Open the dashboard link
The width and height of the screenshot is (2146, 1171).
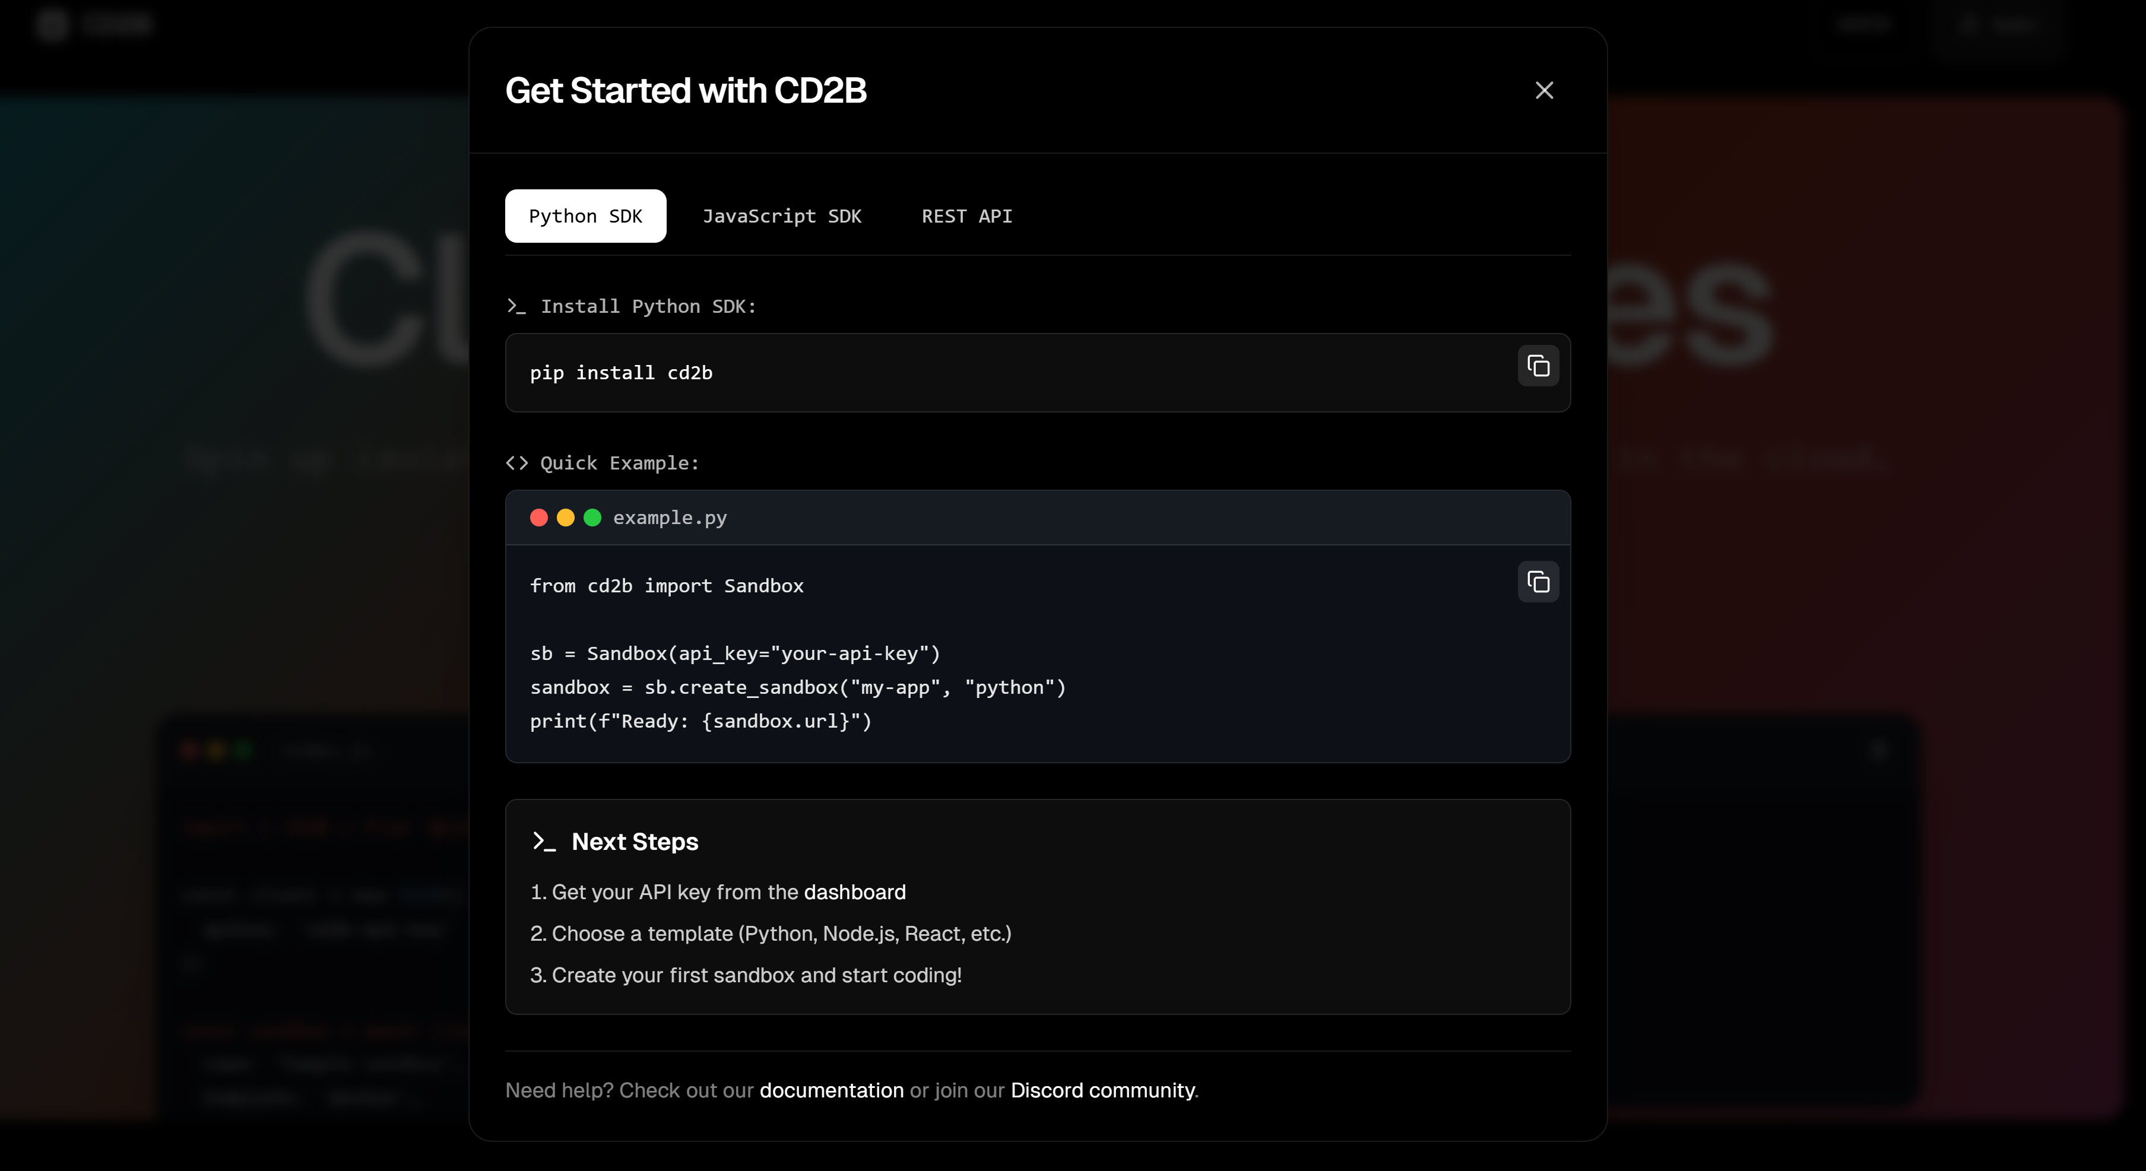pos(854,892)
